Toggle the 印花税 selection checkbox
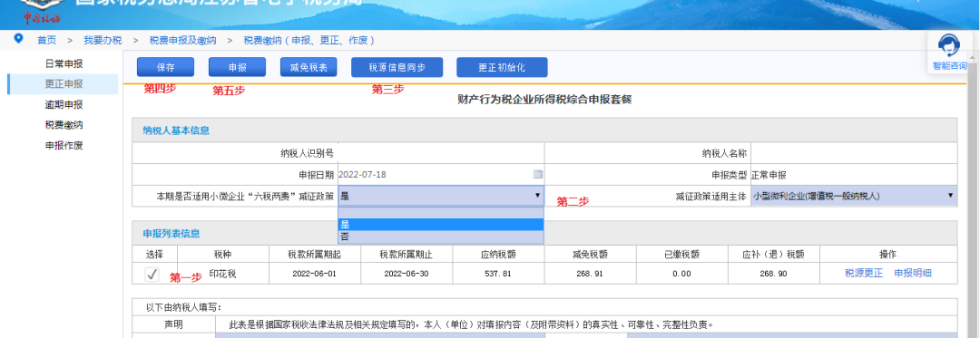 pyautogui.click(x=152, y=274)
